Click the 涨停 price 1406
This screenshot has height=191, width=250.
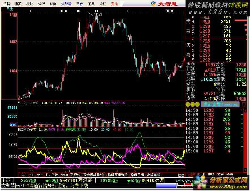coord(242,98)
